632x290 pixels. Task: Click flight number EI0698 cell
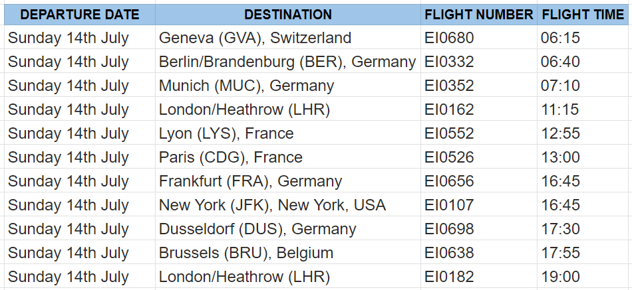[479, 228]
